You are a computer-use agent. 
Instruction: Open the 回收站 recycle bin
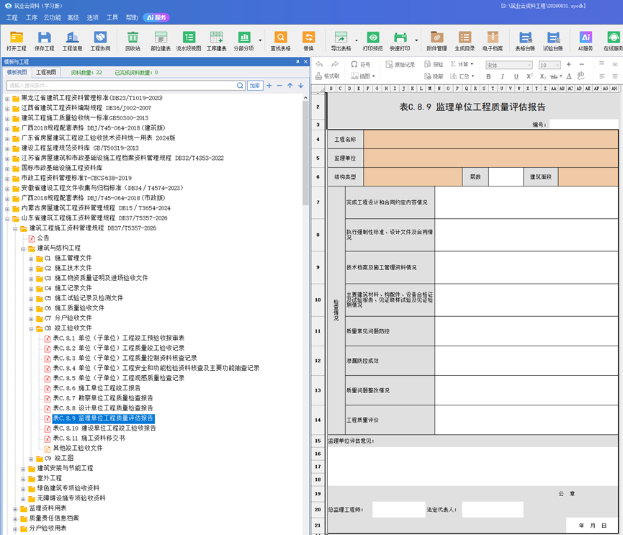point(133,41)
